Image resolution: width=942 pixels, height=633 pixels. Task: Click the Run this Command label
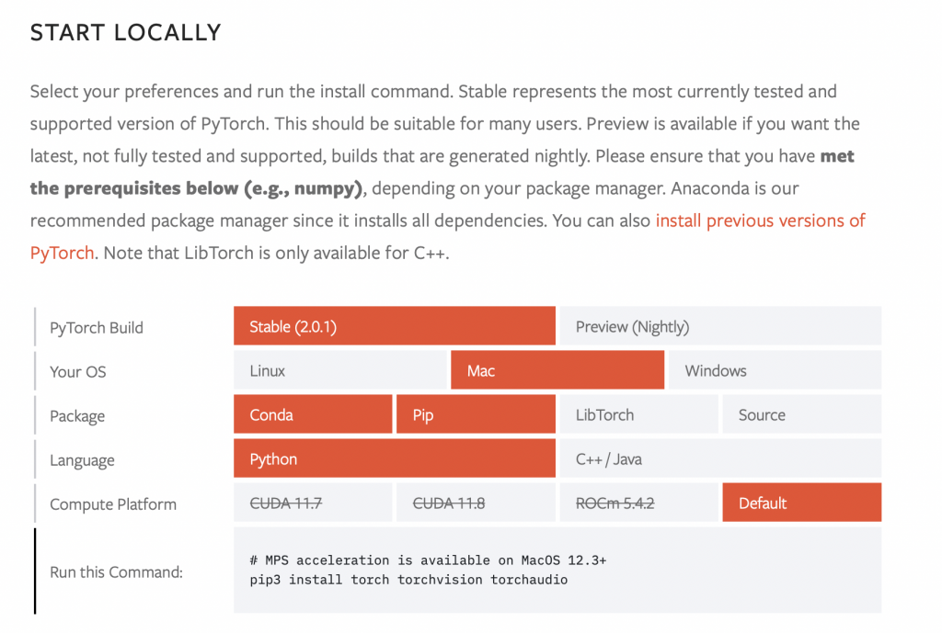click(x=116, y=571)
